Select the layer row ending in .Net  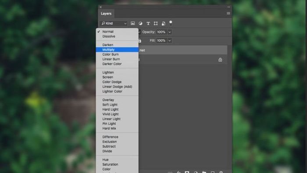click(183, 50)
